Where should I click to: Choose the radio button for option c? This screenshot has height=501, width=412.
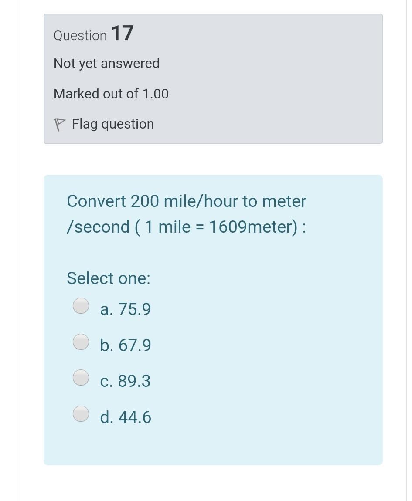pos(81,378)
